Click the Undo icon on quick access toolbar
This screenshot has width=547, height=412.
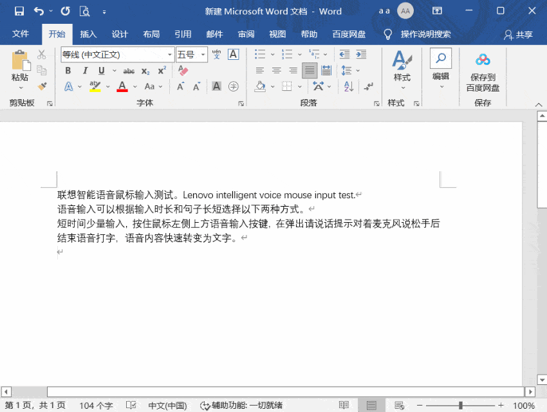tap(38, 11)
